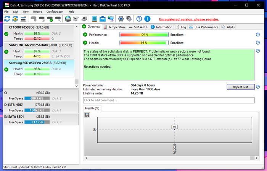Open the Report menu
The height and width of the screenshot is (171, 267).
[x=37, y=12]
